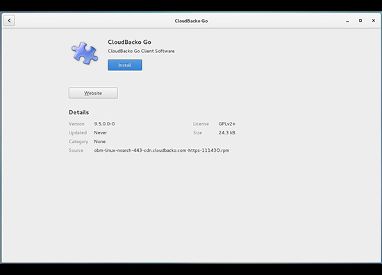Image resolution: width=382 pixels, height=275 pixels.
Task: Click the Details section heading
Action: click(78, 112)
